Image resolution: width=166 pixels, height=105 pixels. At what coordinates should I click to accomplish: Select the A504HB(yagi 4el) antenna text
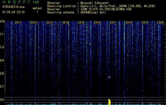pos(93,12)
